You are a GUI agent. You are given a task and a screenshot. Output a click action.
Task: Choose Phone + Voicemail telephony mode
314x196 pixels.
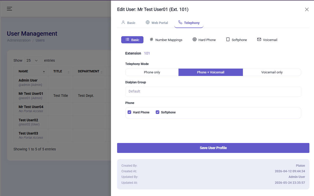coord(211,72)
